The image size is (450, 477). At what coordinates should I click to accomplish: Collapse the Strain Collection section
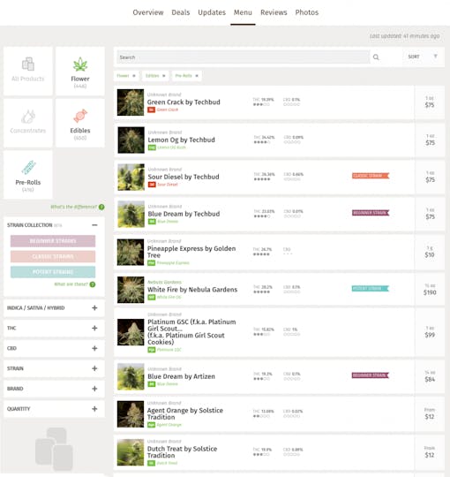(94, 225)
